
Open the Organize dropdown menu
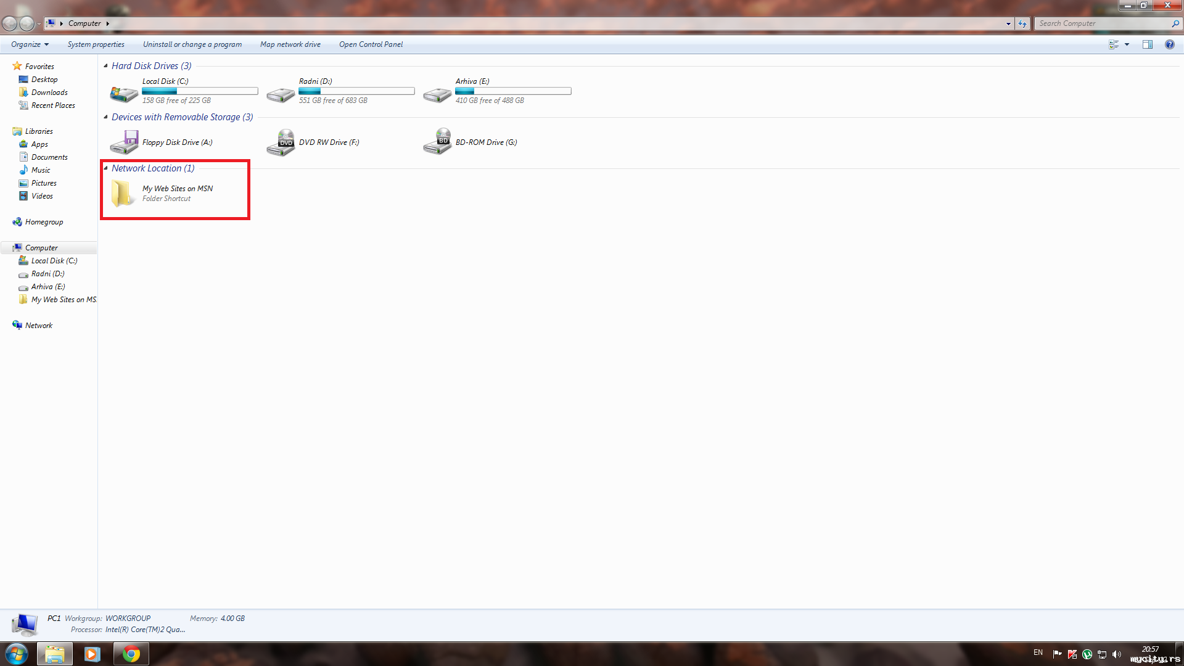[30, 44]
